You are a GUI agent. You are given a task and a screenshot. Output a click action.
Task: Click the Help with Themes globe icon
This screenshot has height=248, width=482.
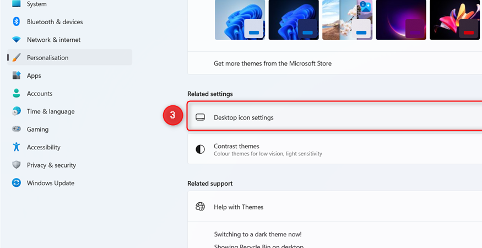(200, 207)
